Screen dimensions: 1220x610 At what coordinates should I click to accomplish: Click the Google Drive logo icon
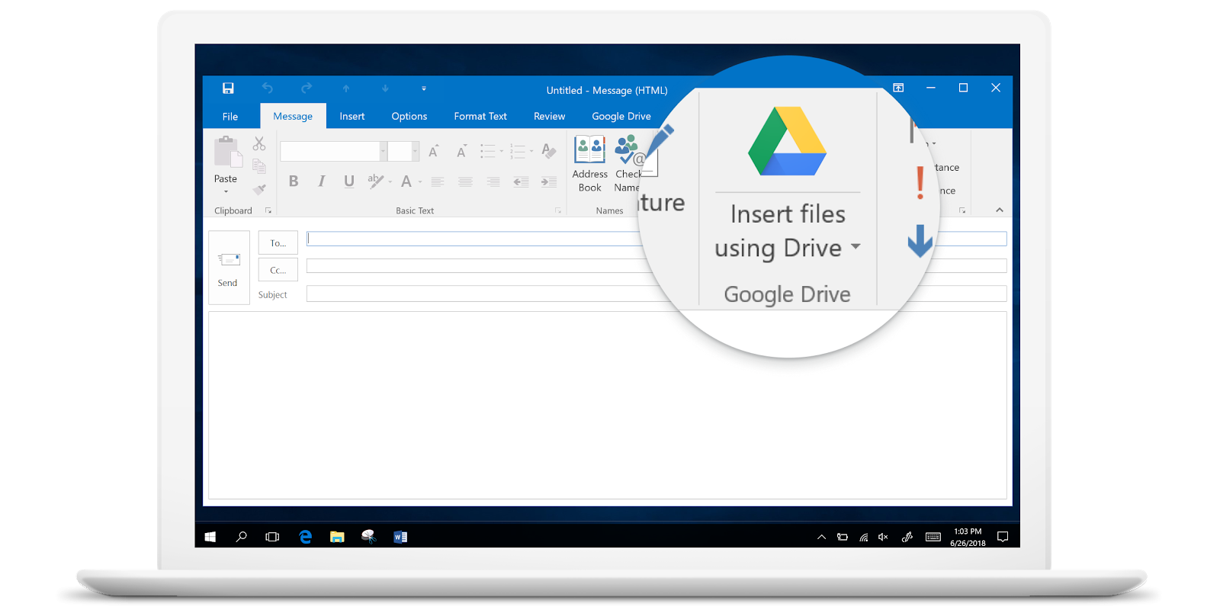787,142
